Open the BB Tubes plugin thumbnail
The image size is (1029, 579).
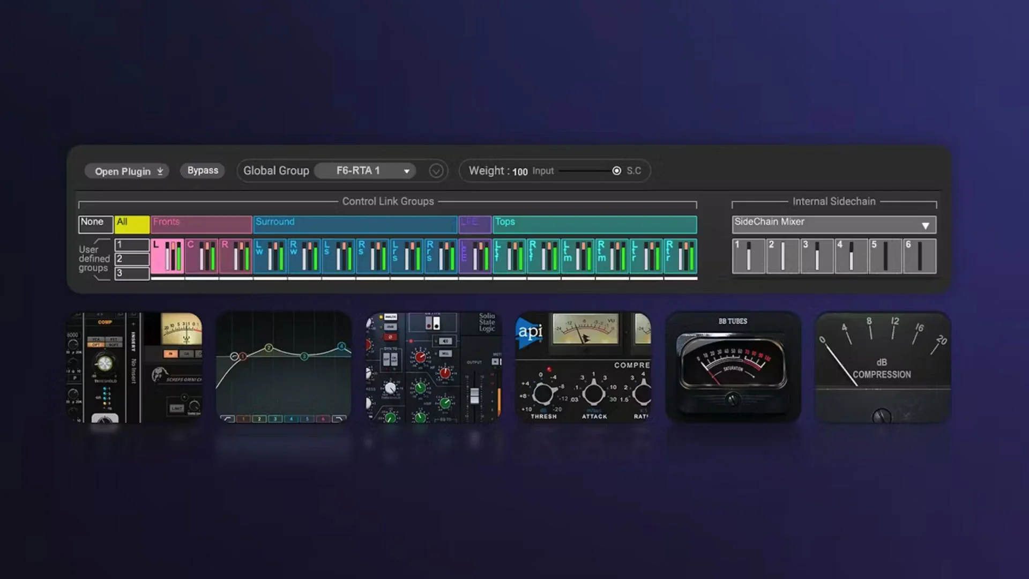tap(733, 367)
